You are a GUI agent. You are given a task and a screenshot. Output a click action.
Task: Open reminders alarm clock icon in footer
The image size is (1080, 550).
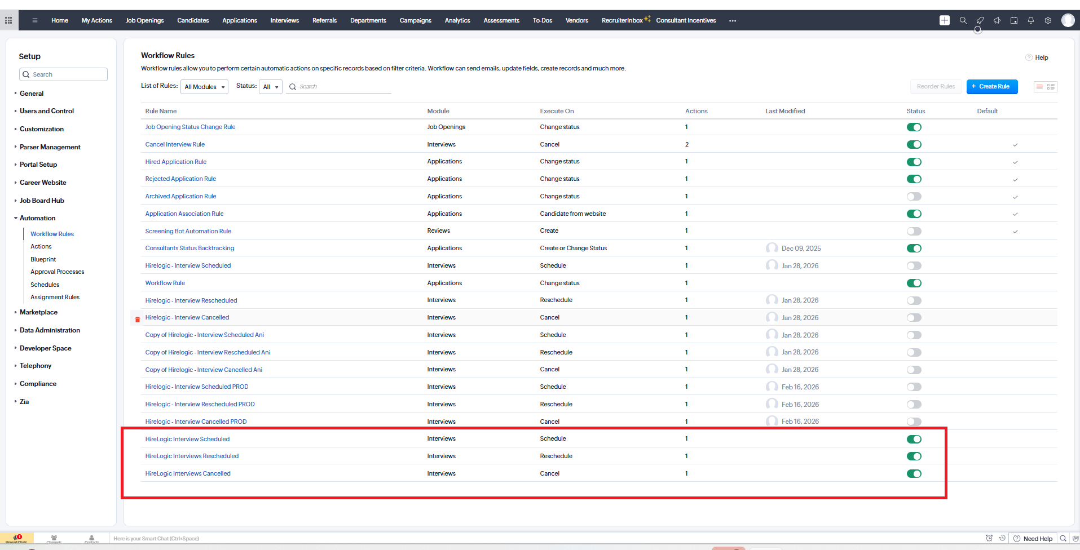[989, 538]
